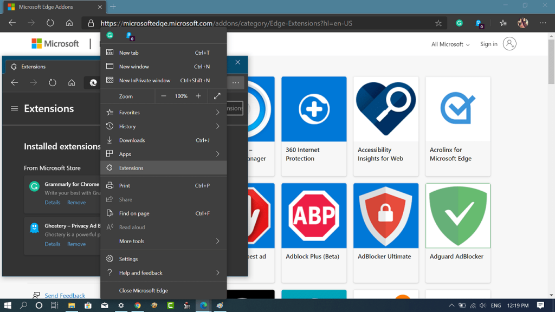Expand the Apps submenu

click(164, 154)
